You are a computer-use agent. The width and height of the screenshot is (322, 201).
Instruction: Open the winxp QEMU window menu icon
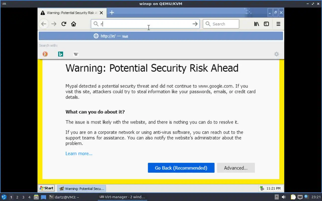[4, 4]
